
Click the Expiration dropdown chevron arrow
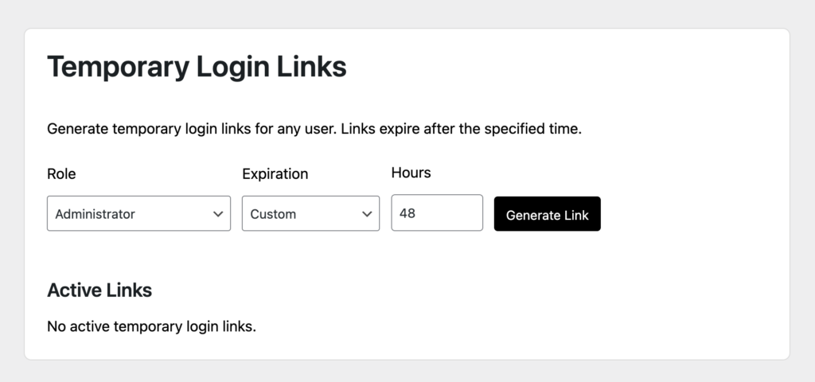367,214
